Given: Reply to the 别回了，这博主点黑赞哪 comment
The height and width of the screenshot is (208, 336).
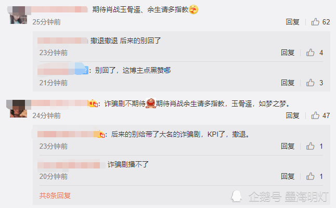Looking at the screenshot, I should click(x=288, y=83).
